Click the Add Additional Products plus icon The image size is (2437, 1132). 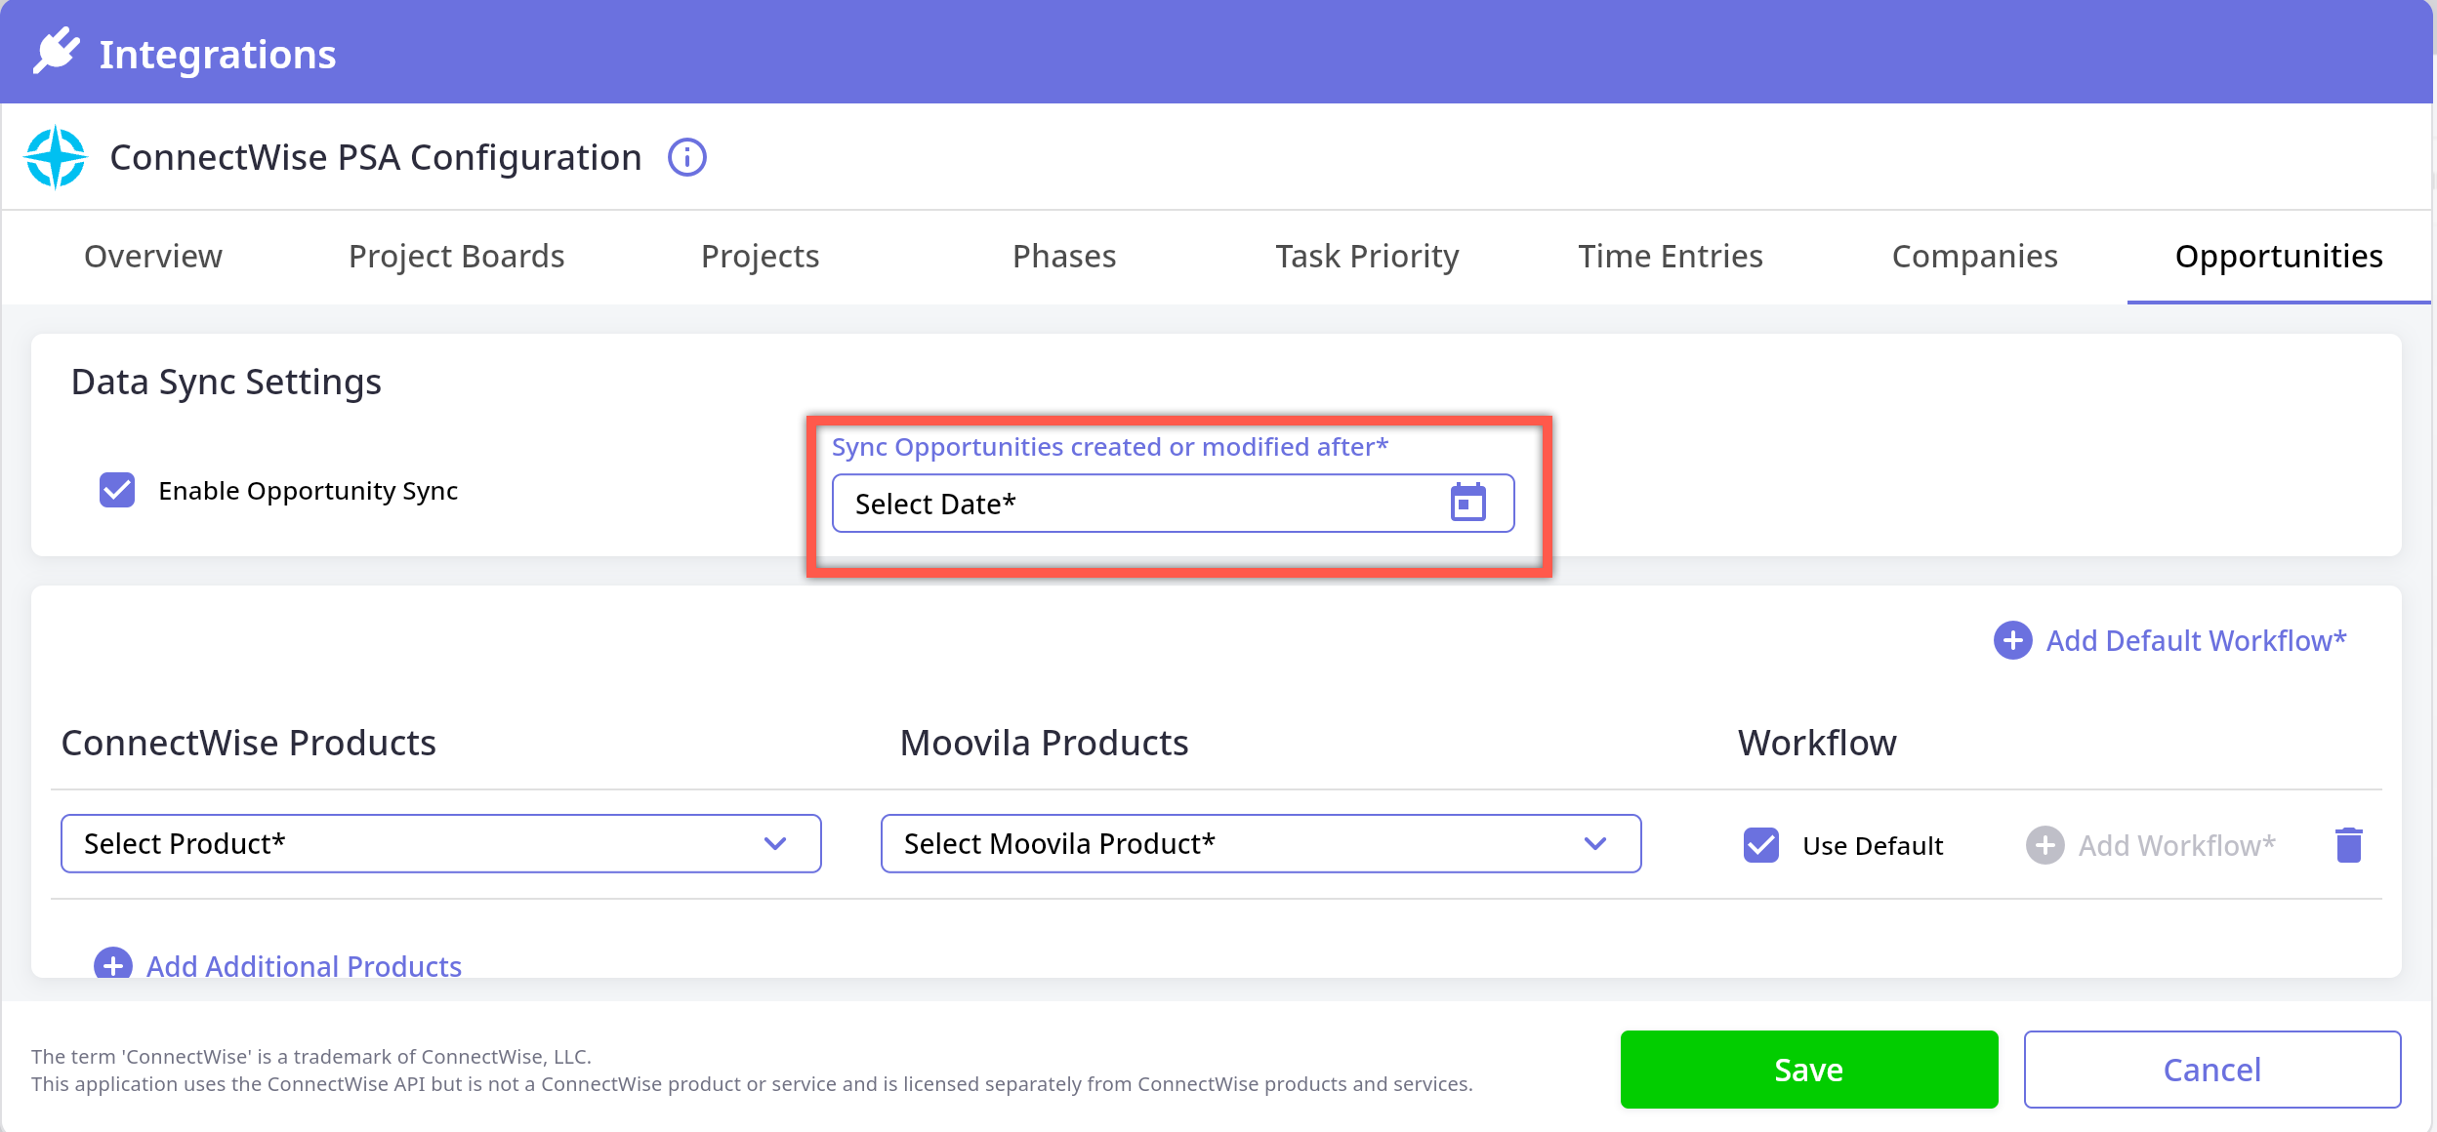(x=113, y=964)
